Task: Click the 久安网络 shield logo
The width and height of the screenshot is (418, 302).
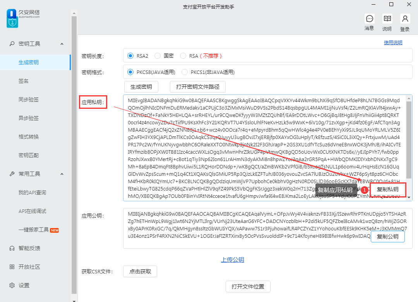Action: coord(12,19)
